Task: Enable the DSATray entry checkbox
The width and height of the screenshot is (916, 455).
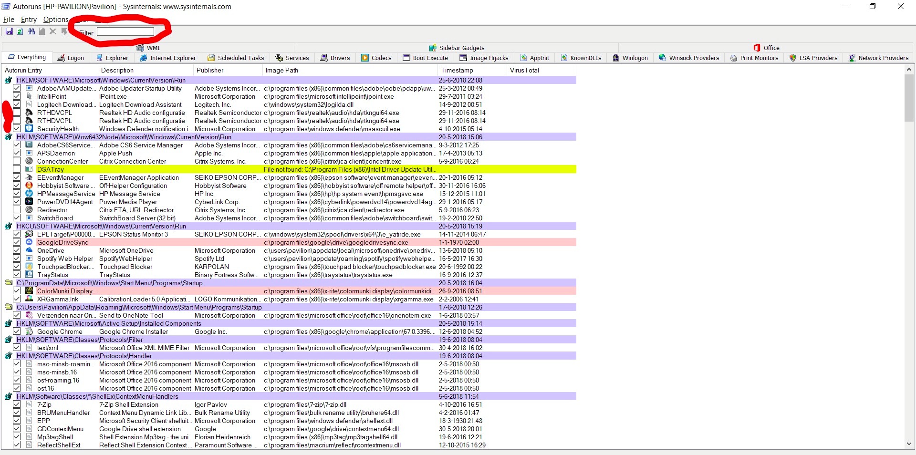Action: coord(17,169)
